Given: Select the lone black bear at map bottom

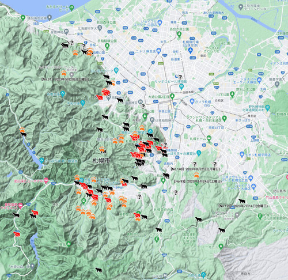Looking at the screenshot, I should pos(98,270).
